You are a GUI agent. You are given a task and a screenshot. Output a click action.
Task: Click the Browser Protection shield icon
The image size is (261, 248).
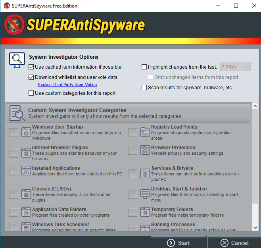point(145,150)
